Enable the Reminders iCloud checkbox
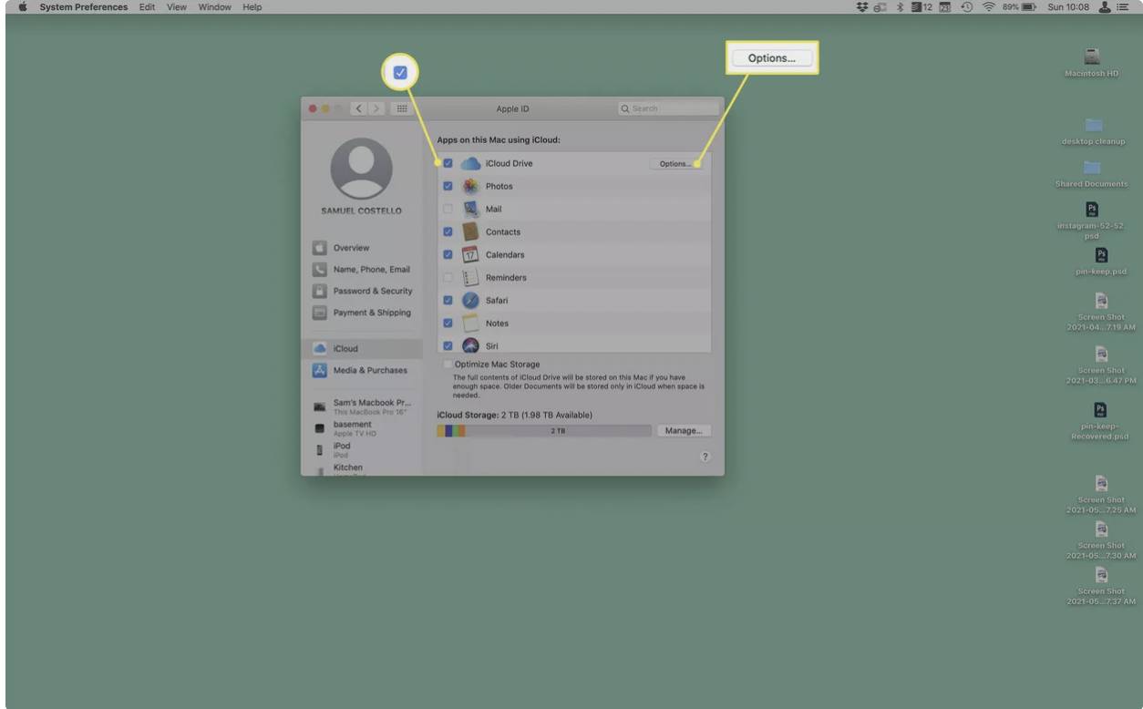The height and width of the screenshot is (709, 1143). click(x=448, y=277)
